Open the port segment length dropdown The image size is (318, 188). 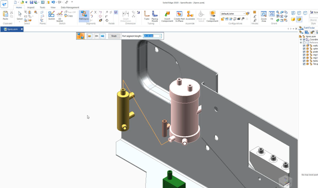pos(160,36)
